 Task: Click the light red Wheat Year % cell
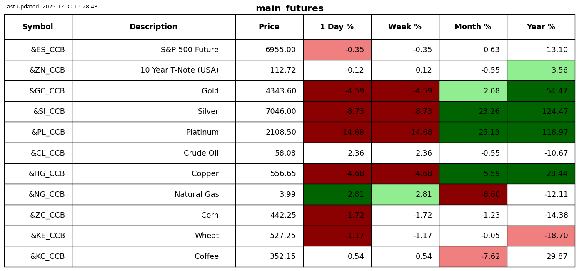541,236
